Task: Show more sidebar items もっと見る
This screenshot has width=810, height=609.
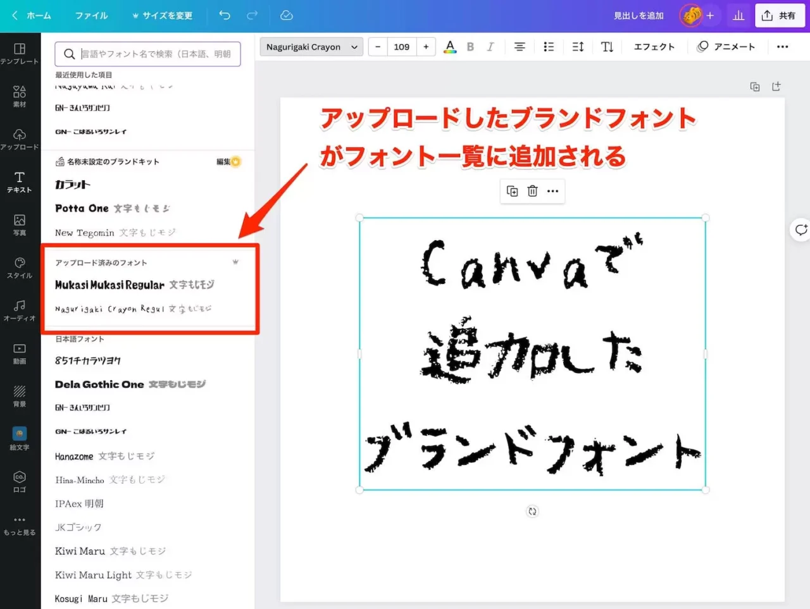Action: 20,525
